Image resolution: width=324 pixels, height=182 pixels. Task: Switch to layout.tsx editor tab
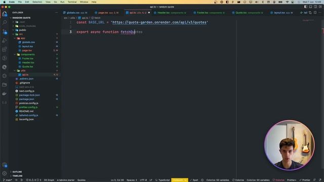(283, 13)
